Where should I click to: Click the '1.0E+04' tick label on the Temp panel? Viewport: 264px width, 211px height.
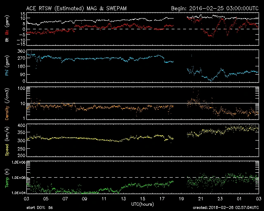[19, 193]
